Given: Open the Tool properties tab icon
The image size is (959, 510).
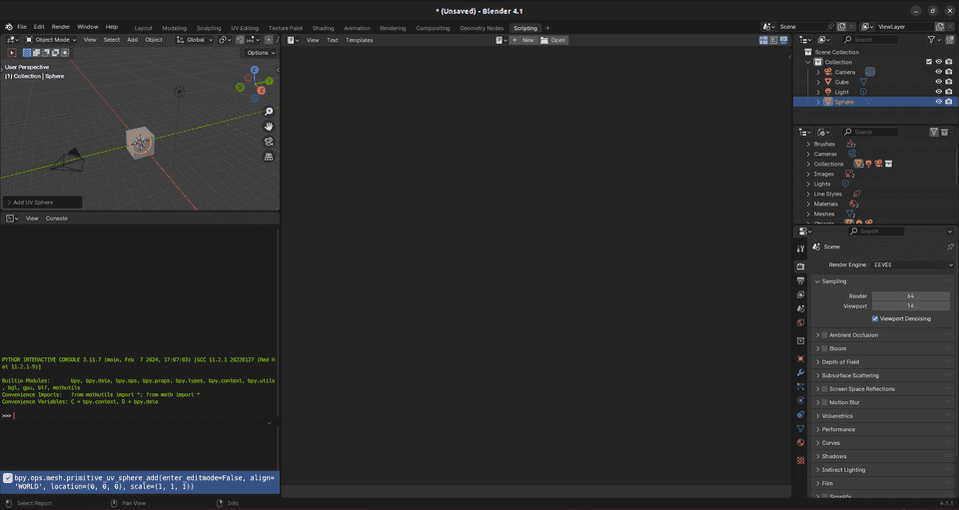Looking at the screenshot, I should [800, 249].
